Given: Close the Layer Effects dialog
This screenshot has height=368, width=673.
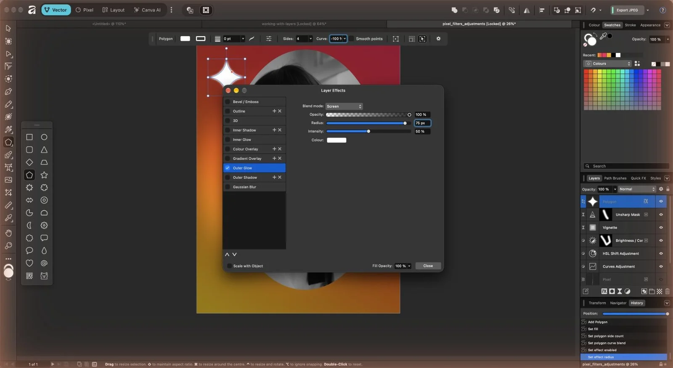Looking at the screenshot, I should click(428, 266).
